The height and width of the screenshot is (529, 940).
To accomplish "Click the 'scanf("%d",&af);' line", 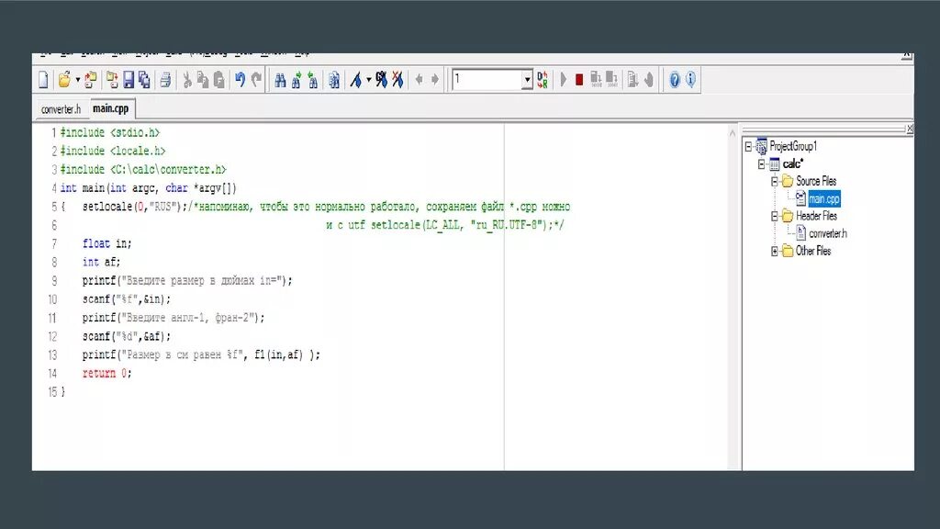I will (x=127, y=336).
